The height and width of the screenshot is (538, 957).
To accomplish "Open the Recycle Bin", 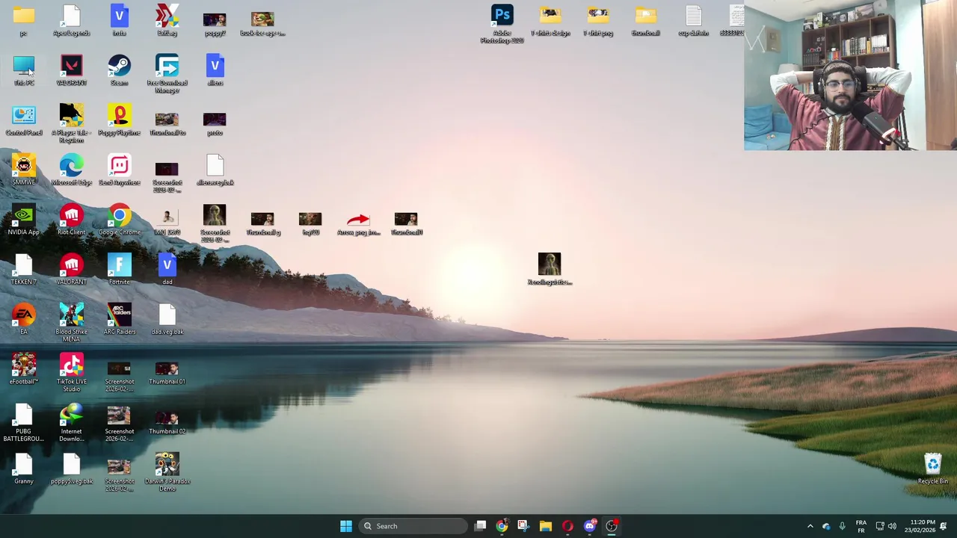I will tap(932, 469).
